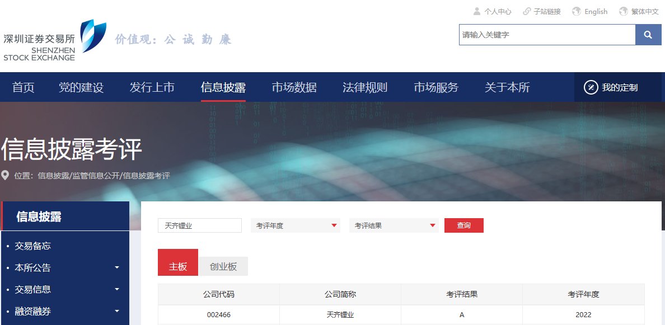Viewport: 665px width, 325px height.
Task: Switch to the 主板 tab
Action: (177, 262)
